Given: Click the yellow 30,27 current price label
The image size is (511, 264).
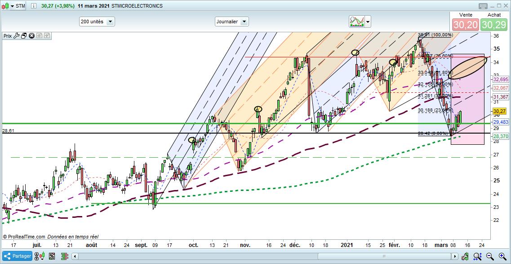Looking at the screenshot, I should click(499, 111).
